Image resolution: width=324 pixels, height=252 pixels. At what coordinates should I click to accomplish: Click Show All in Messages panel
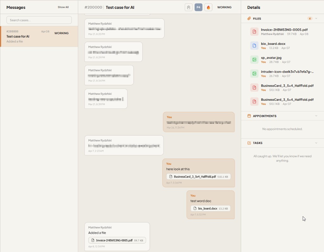[63, 7]
